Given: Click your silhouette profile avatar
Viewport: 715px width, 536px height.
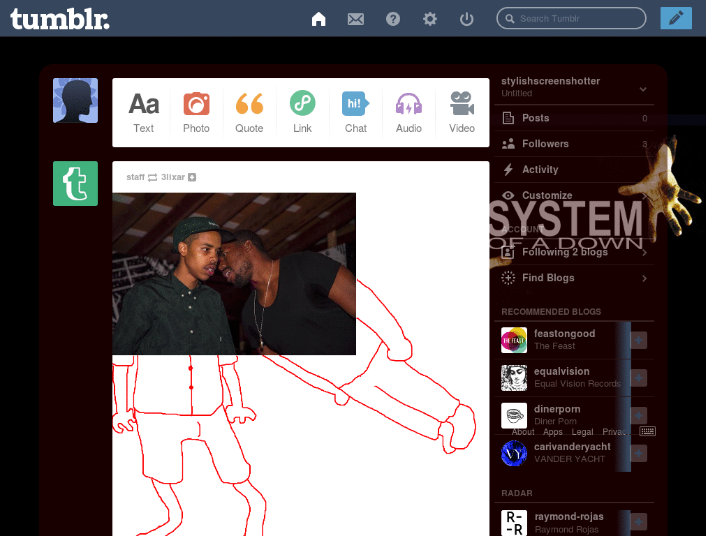Looking at the screenshot, I should 75,100.
